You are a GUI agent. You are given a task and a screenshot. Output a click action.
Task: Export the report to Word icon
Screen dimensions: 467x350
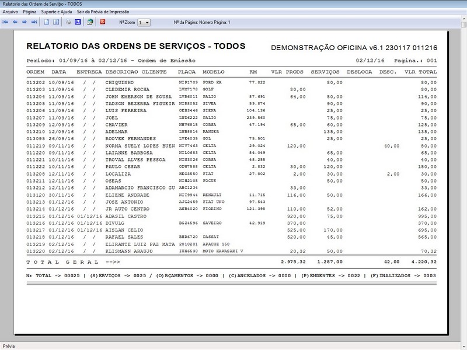(79, 22)
